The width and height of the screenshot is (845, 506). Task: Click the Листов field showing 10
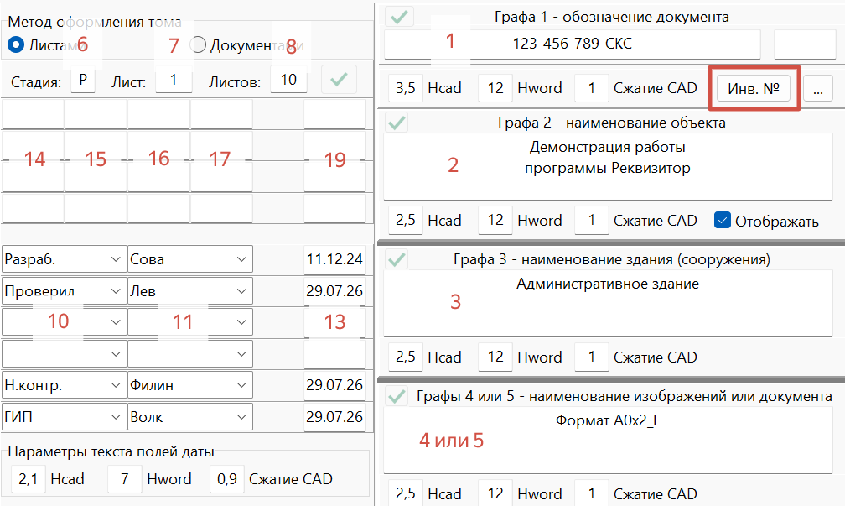click(289, 81)
